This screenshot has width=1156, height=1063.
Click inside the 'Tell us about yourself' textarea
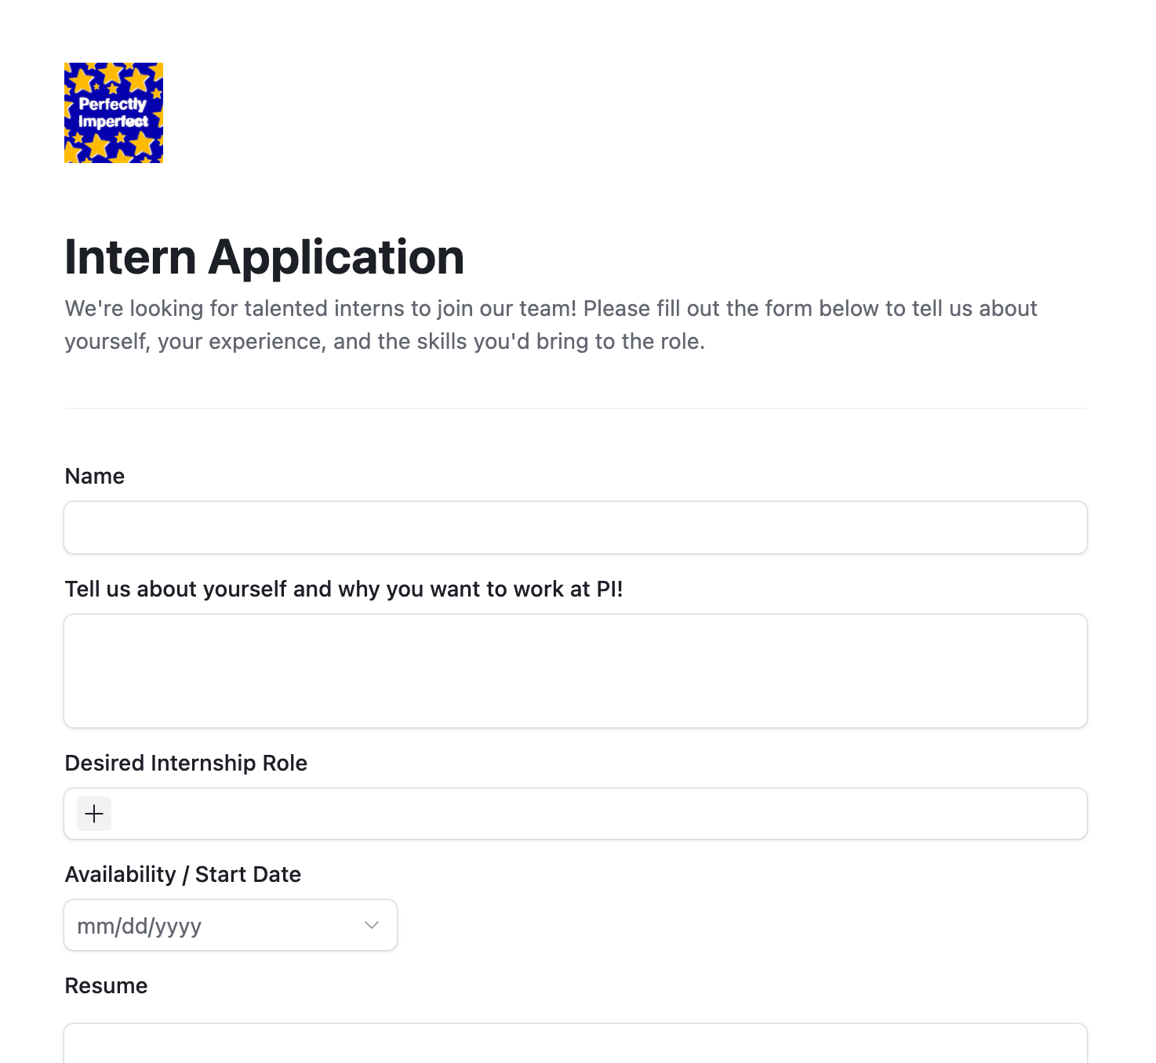[576, 671]
